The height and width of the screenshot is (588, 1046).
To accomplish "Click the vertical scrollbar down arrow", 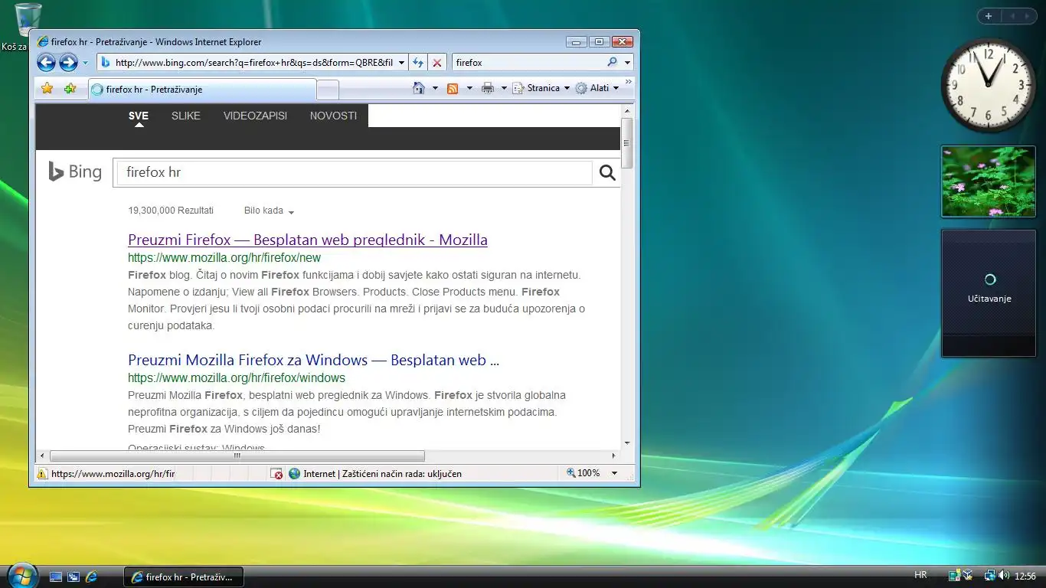I will (x=627, y=443).
